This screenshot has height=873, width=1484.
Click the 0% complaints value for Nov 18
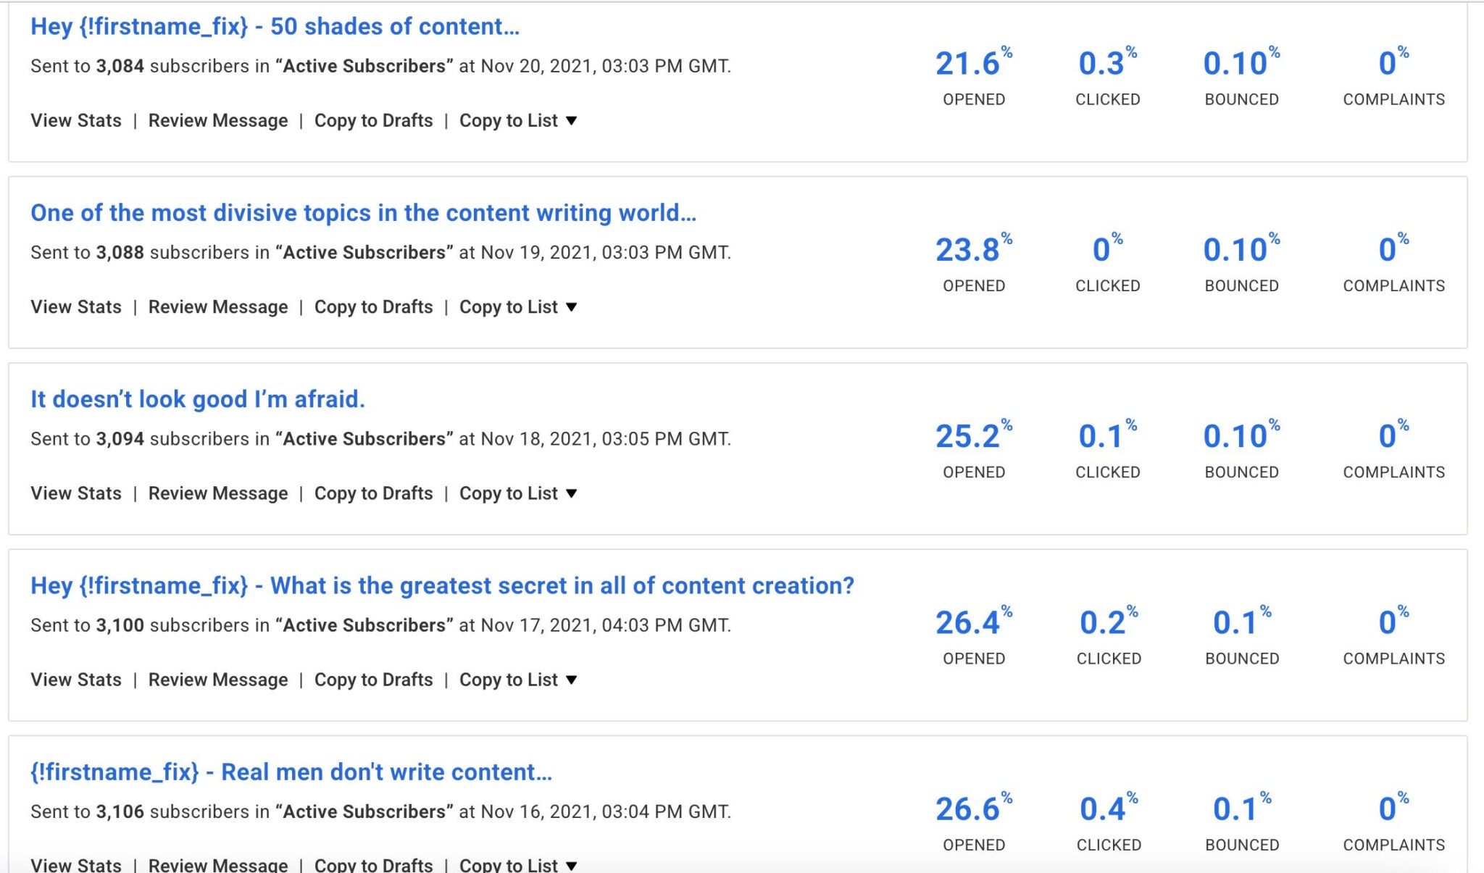[x=1393, y=435]
